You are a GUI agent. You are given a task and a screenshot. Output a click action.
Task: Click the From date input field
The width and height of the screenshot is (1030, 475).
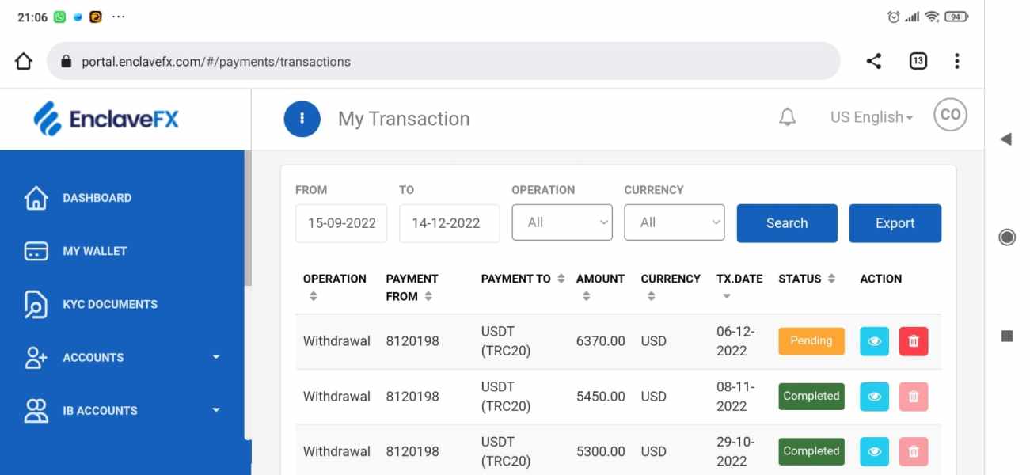(341, 223)
